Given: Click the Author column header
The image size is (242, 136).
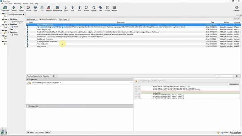Looking at the screenshot, I should [x=226, y=22].
